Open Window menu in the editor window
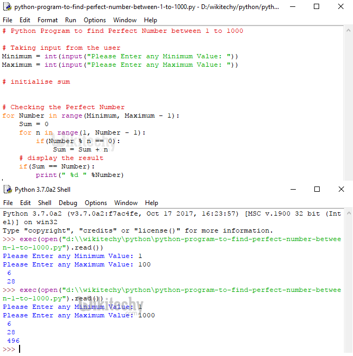Viewport: 353px width, 356px height. tap(125, 20)
